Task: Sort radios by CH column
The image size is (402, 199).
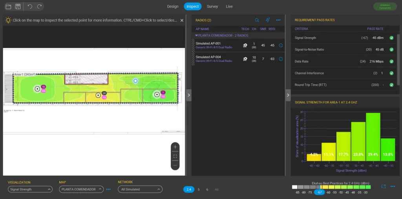Action: click(x=254, y=29)
